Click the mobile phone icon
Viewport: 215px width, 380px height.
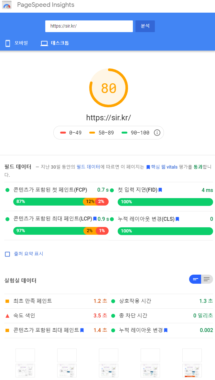(8, 43)
